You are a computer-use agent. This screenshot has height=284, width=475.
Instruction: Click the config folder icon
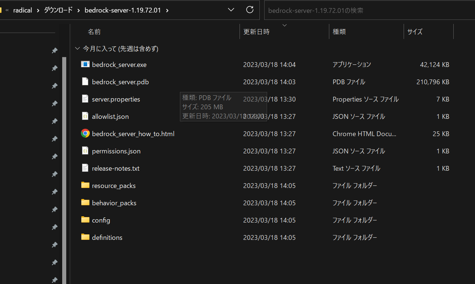(85, 220)
